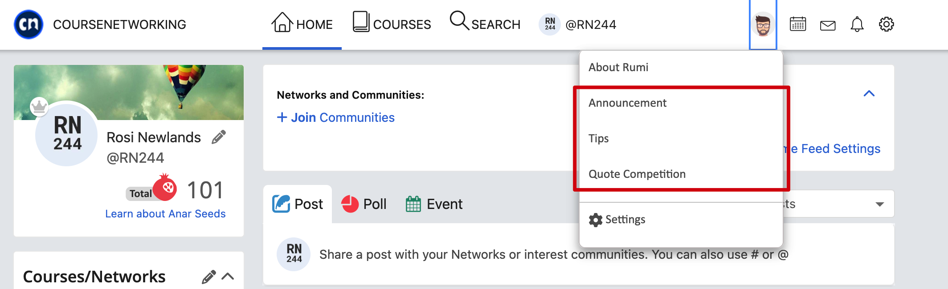Viewport: 948px width, 289px height.
Task: Click the Join Communities link
Action: tap(336, 117)
